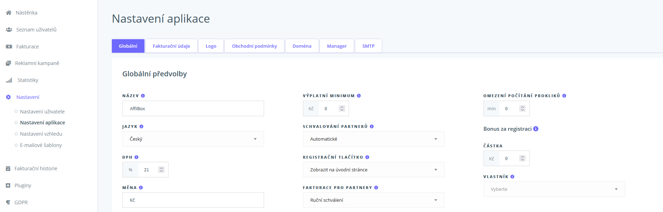Viewport: 663px width, 212px height.
Task: Open the SMTP tab
Action: pyautogui.click(x=368, y=46)
